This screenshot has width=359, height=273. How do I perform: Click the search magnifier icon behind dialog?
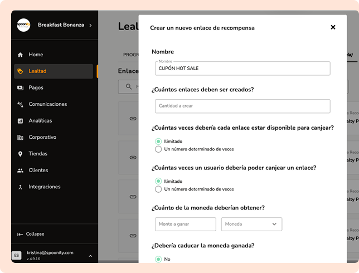tap(129, 86)
